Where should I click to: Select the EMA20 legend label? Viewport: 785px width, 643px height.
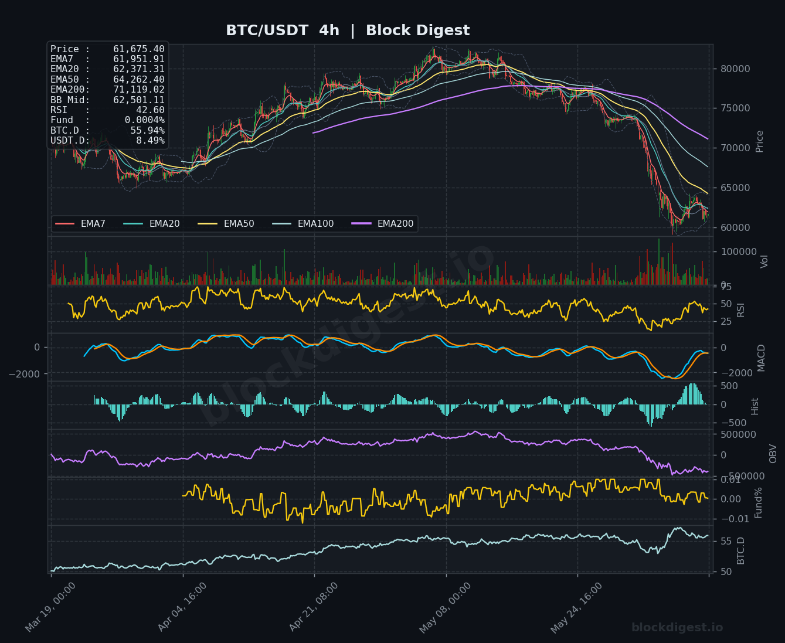coord(164,224)
